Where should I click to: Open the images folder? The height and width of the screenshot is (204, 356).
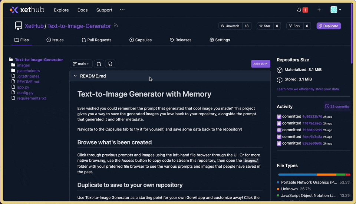click(x=23, y=65)
